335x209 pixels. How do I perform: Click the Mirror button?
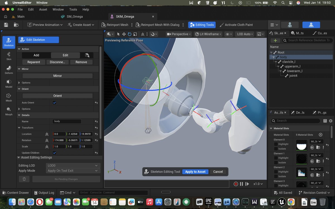(x=58, y=76)
